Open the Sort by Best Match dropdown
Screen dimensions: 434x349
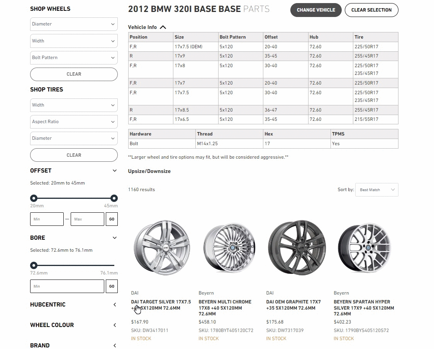pyautogui.click(x=377, y=190)
